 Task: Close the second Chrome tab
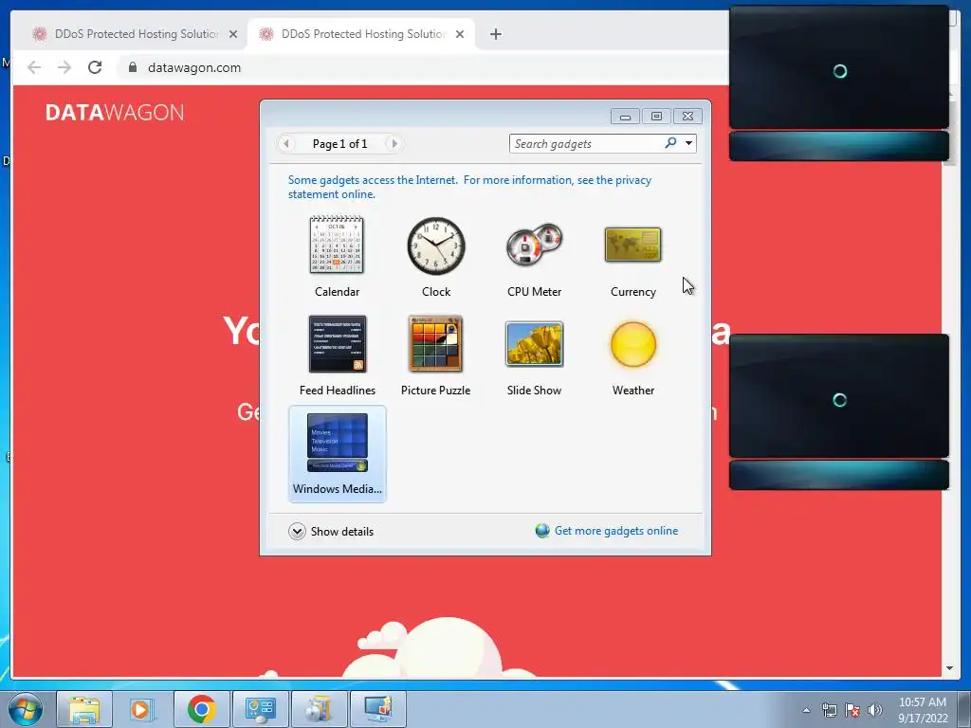pos(460,34)
